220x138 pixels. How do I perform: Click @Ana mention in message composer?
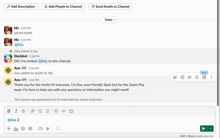point(12,120)
